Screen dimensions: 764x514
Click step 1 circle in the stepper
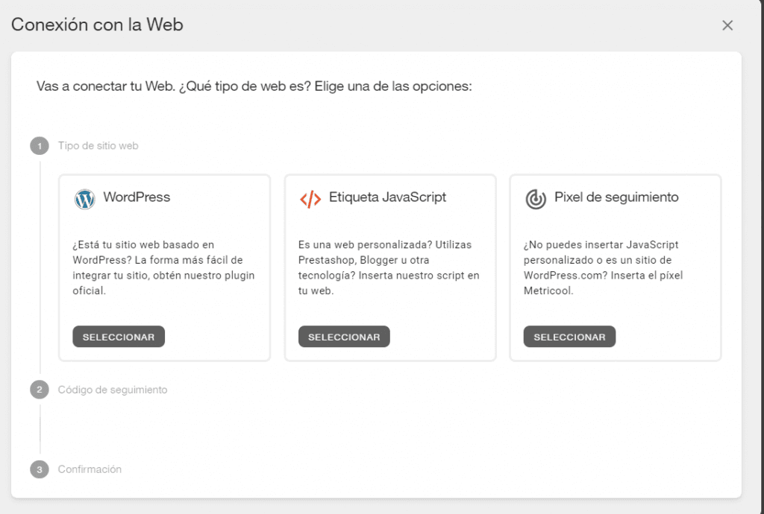pos(40,146)
